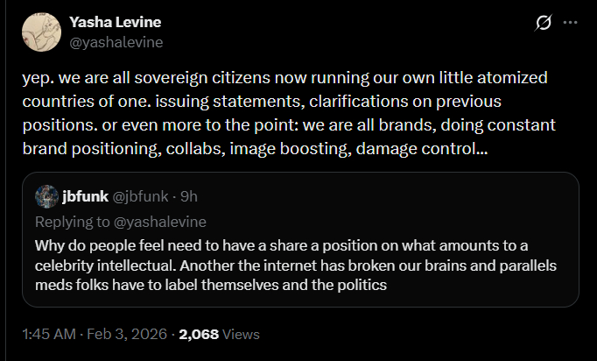Open the three-dot more options menu
This screenshot has height=361, width=597.
pyautogui.click(x=571, y=22)
